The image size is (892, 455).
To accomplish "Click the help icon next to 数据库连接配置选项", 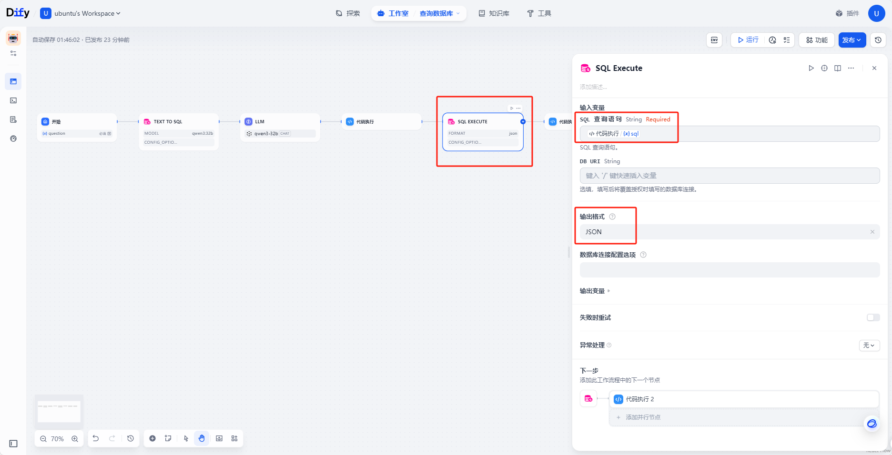I will (x=643, y=255).
